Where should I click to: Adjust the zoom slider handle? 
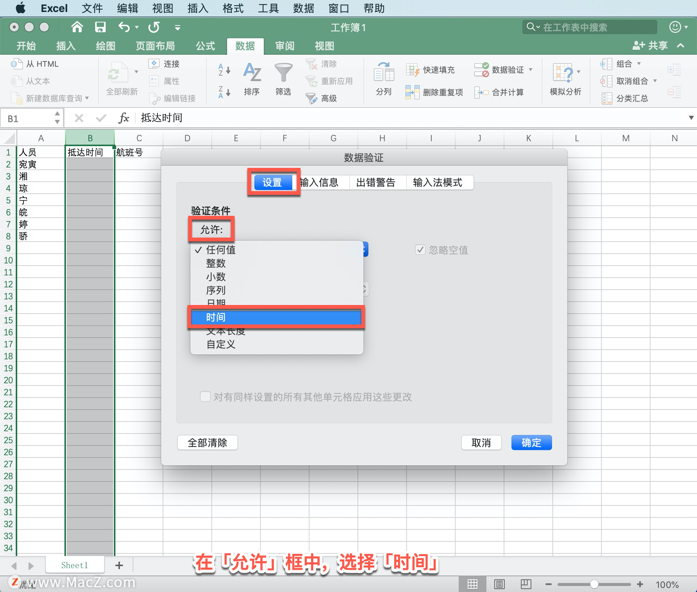point(594,584)
